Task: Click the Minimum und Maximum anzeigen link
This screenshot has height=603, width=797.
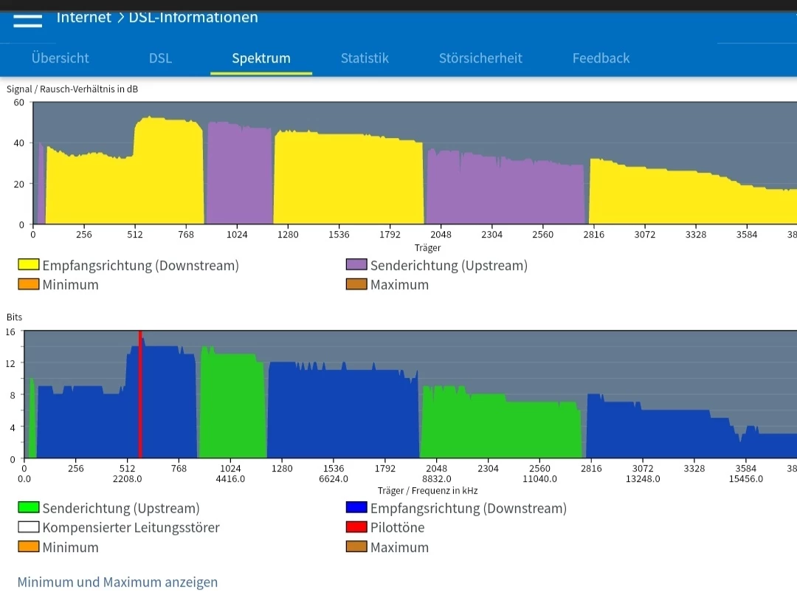Action: 117,582
